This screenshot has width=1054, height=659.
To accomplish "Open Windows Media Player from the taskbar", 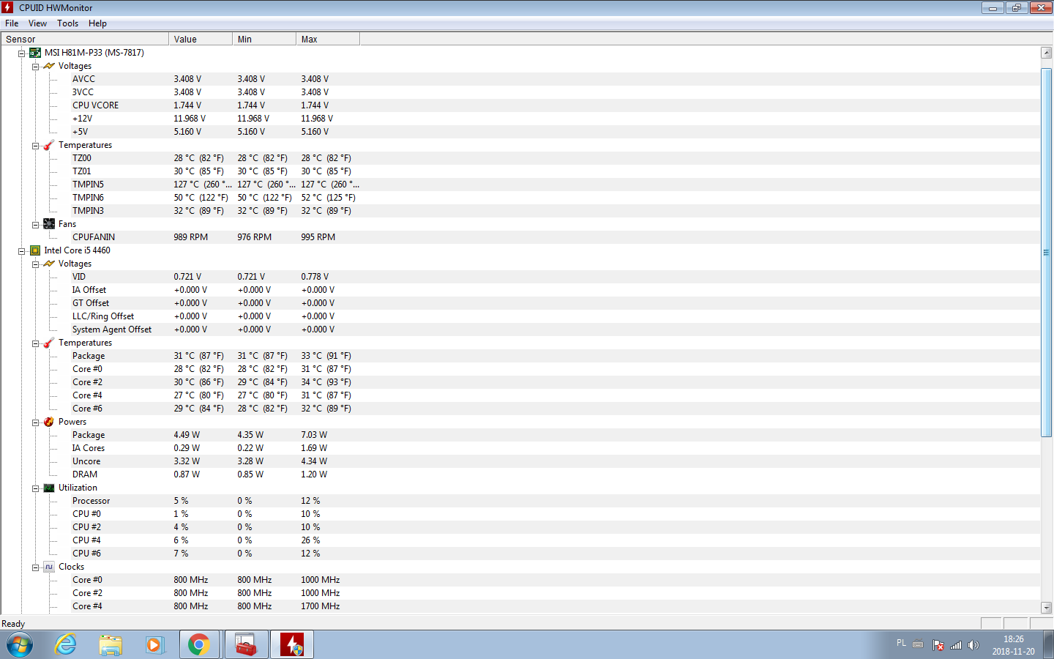I will pos(154,645).
